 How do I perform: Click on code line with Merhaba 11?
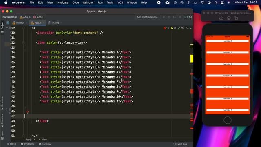coord(86,102)
